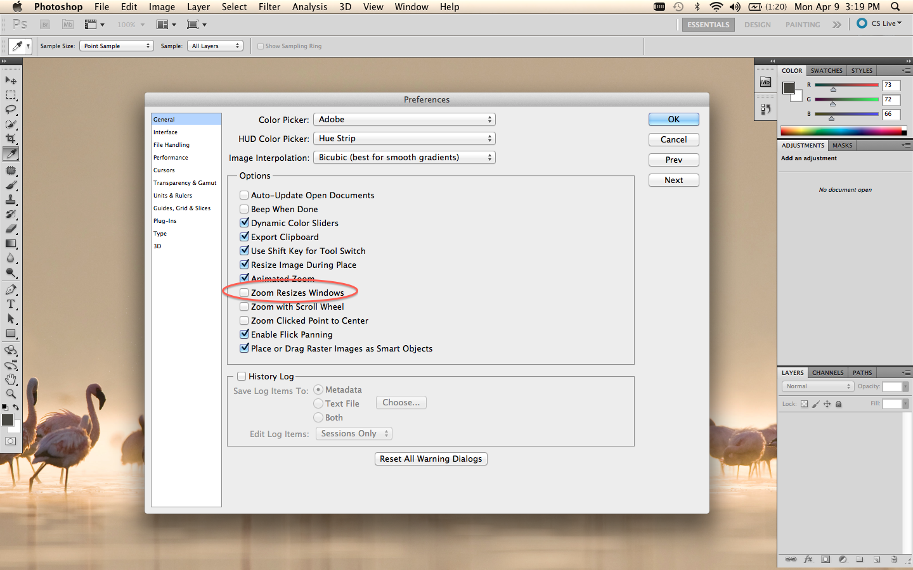Screen dimensions: 913x570
Task: Expand more workspaces double-chevron
Action: point(837,25)
